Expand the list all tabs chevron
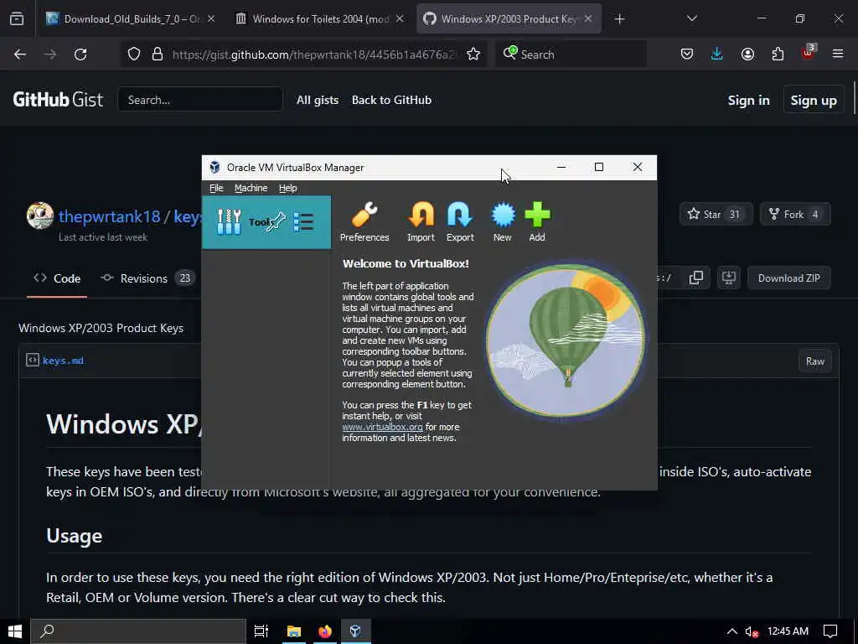This screenshot has height=644, width=858. pos(691,18)
